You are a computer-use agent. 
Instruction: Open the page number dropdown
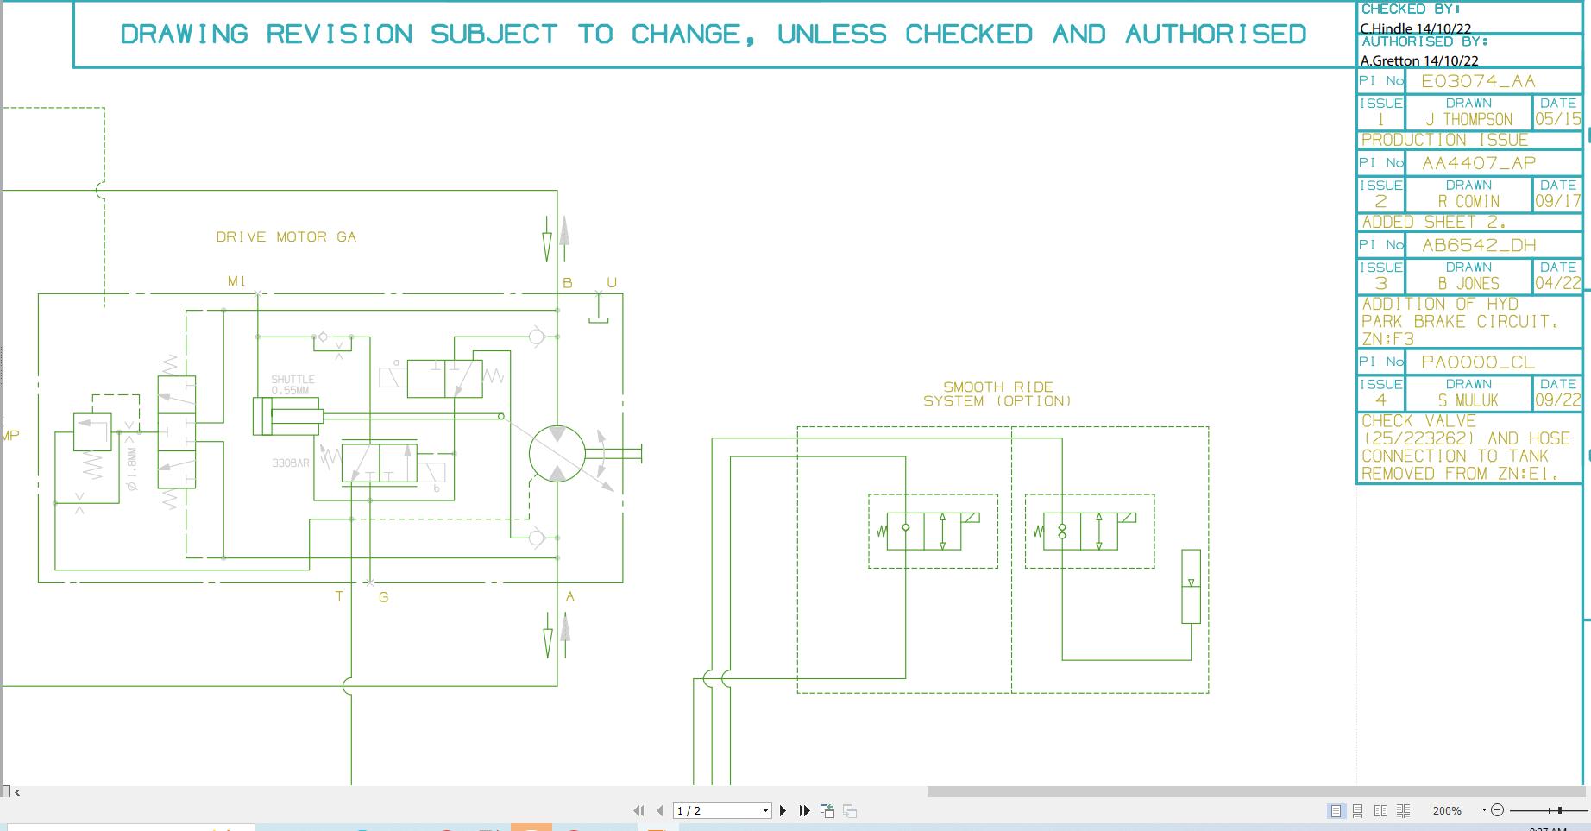[x=766, y=810]
